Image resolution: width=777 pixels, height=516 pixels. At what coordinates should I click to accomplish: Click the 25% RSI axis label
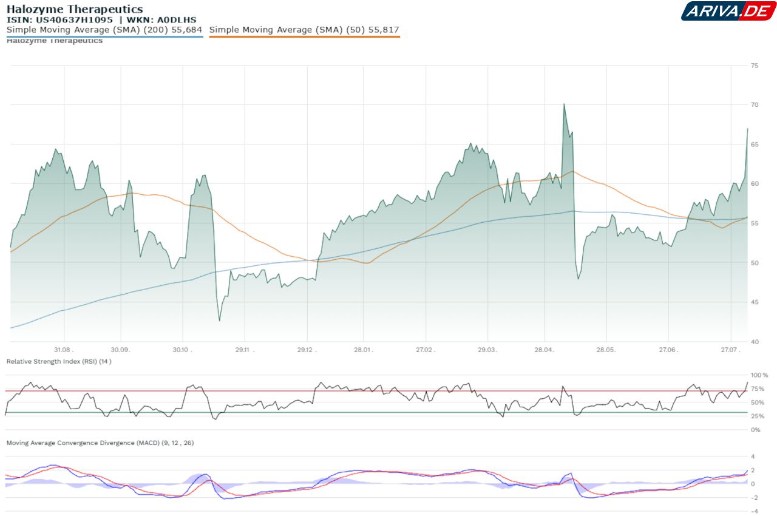click(758, 416)
